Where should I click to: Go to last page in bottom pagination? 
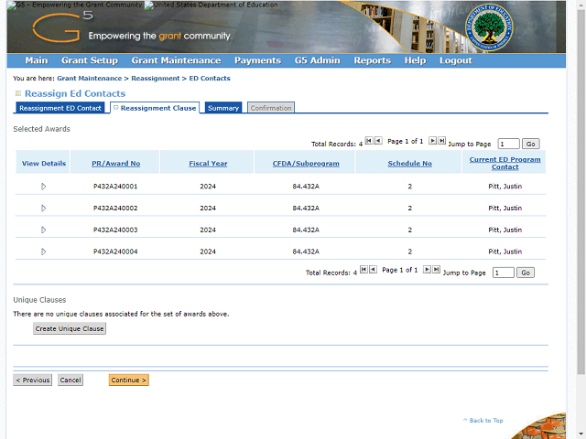pos(437,271)
